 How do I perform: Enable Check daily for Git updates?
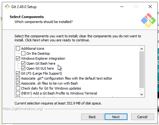[x=18, y=88]
